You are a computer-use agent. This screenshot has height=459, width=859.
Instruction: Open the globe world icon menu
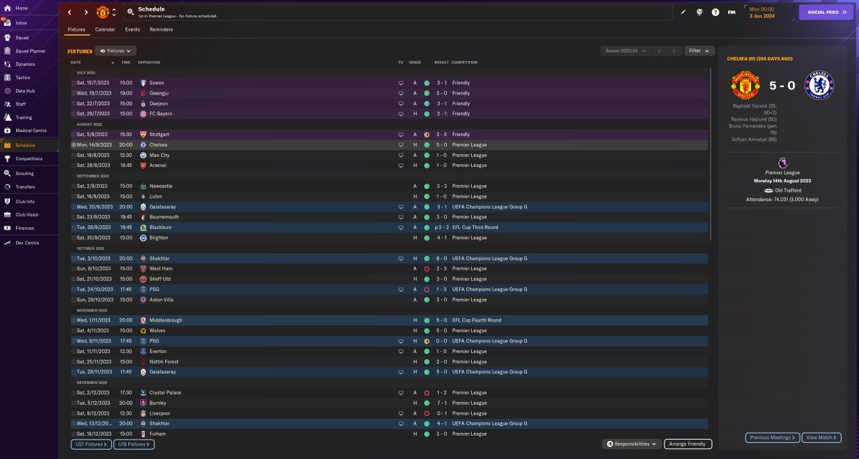[x=699, y=12]
